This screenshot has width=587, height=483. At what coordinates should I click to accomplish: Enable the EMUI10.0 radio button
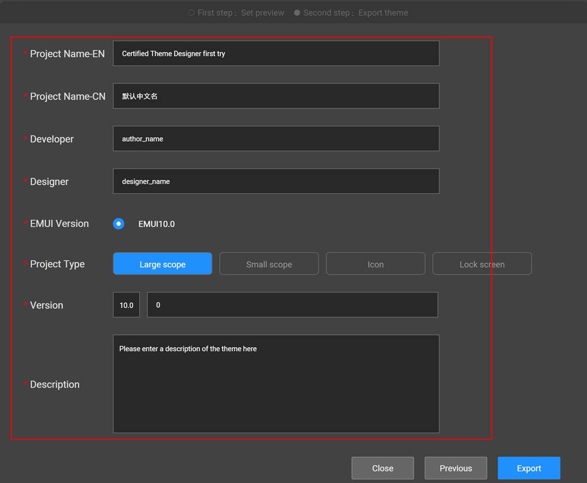119,224
